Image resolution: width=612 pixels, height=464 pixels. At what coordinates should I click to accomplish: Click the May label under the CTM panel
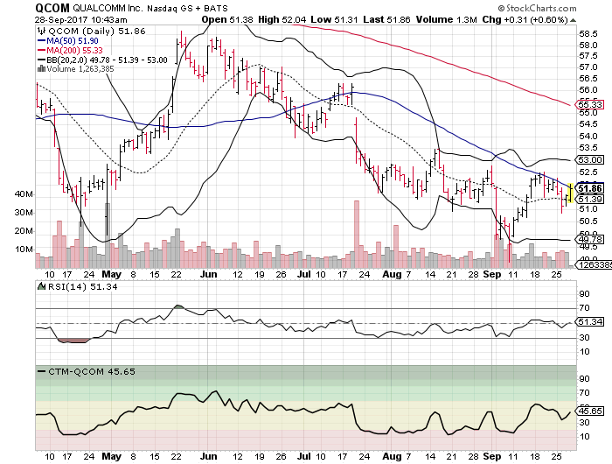click(112, 457)
